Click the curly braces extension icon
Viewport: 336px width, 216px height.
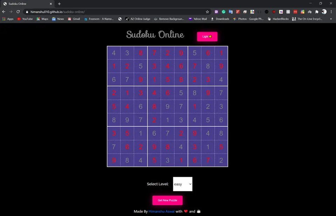point(259,12)
